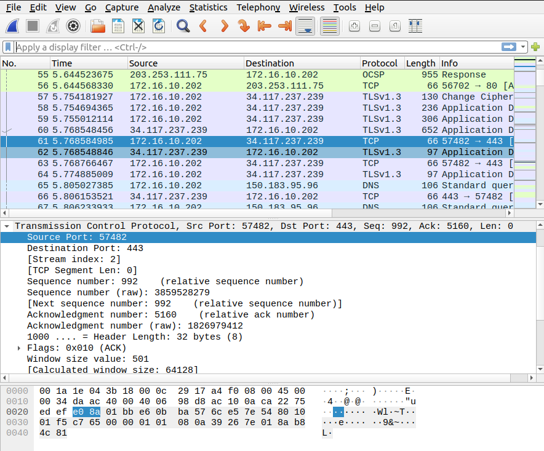The image size is (544, 451).
Task: Open the Statistics menu
Action: (208, 7)
